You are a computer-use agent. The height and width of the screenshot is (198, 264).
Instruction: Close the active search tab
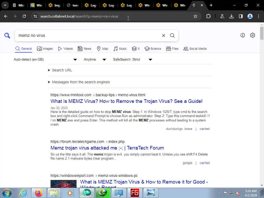[x=202, y=5]
